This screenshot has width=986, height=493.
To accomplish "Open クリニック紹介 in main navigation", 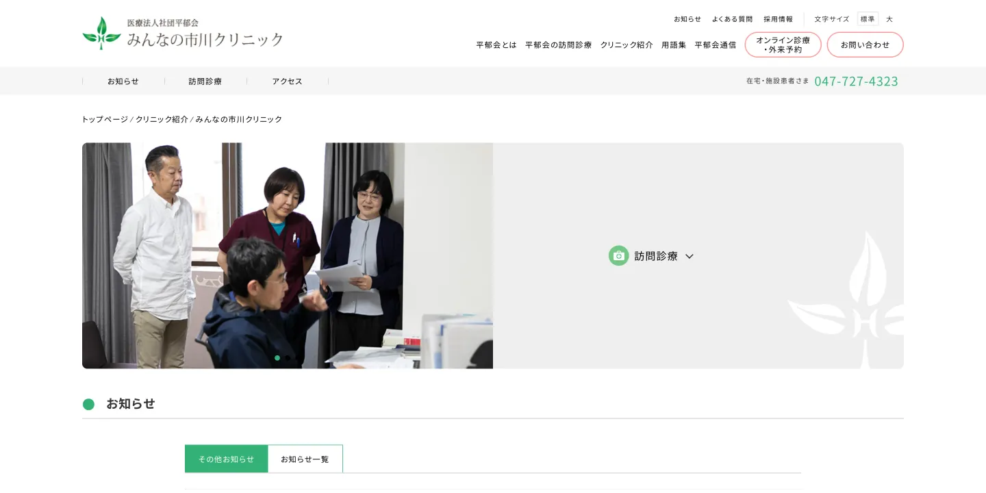I will coord(627,45).
